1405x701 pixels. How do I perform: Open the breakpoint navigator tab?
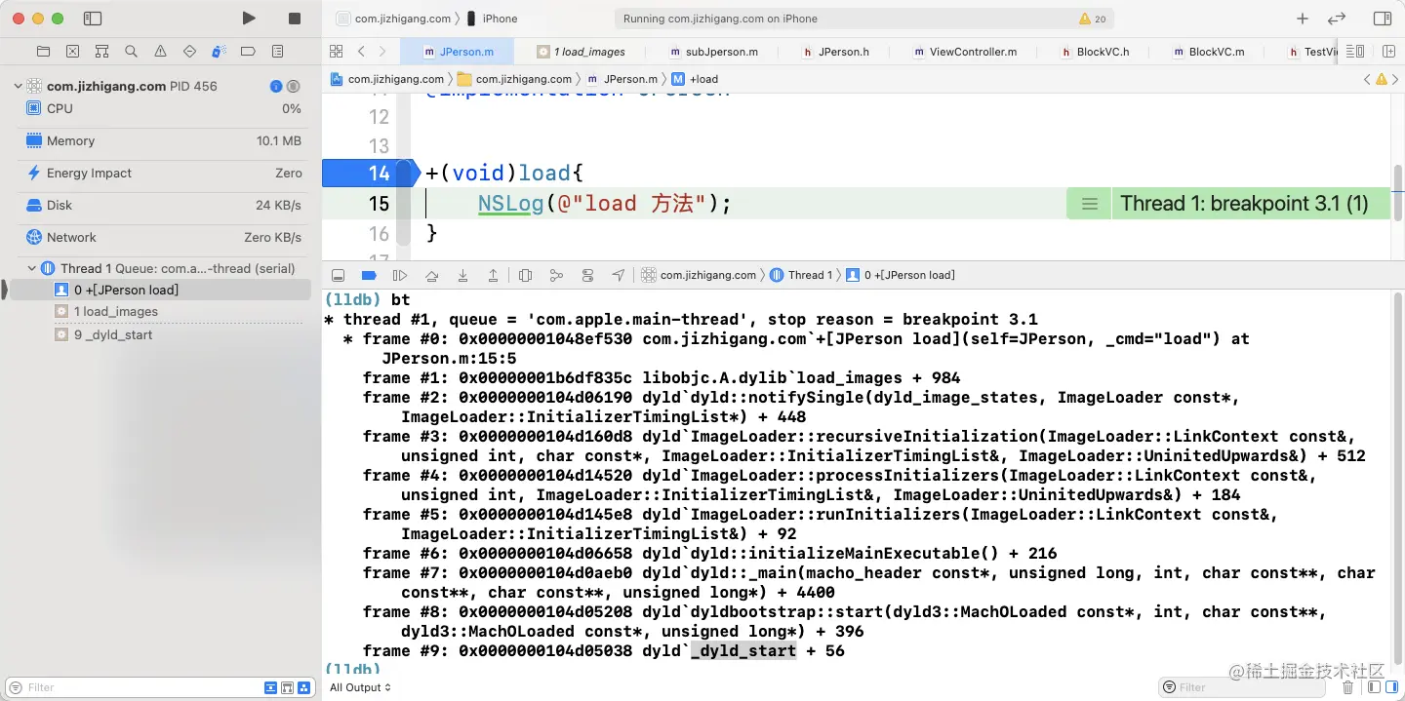tap(248, 51)
